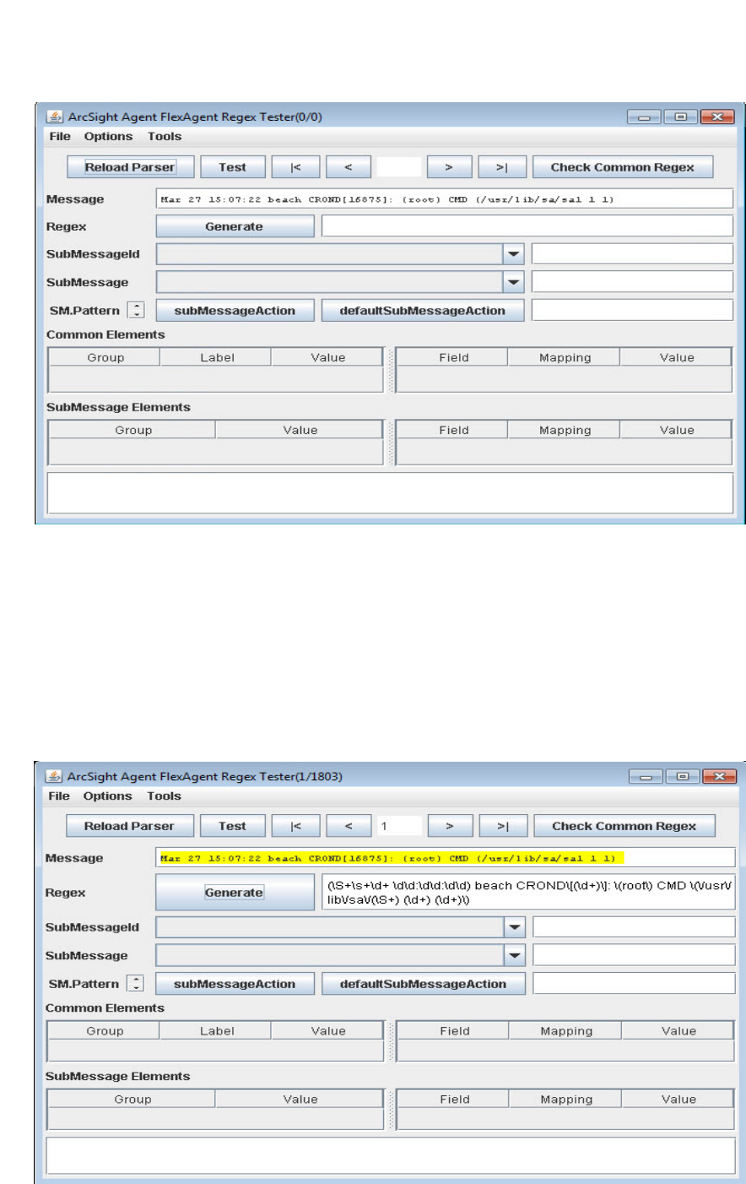Go to previous message in (1/1803) window

pos(349,826)
